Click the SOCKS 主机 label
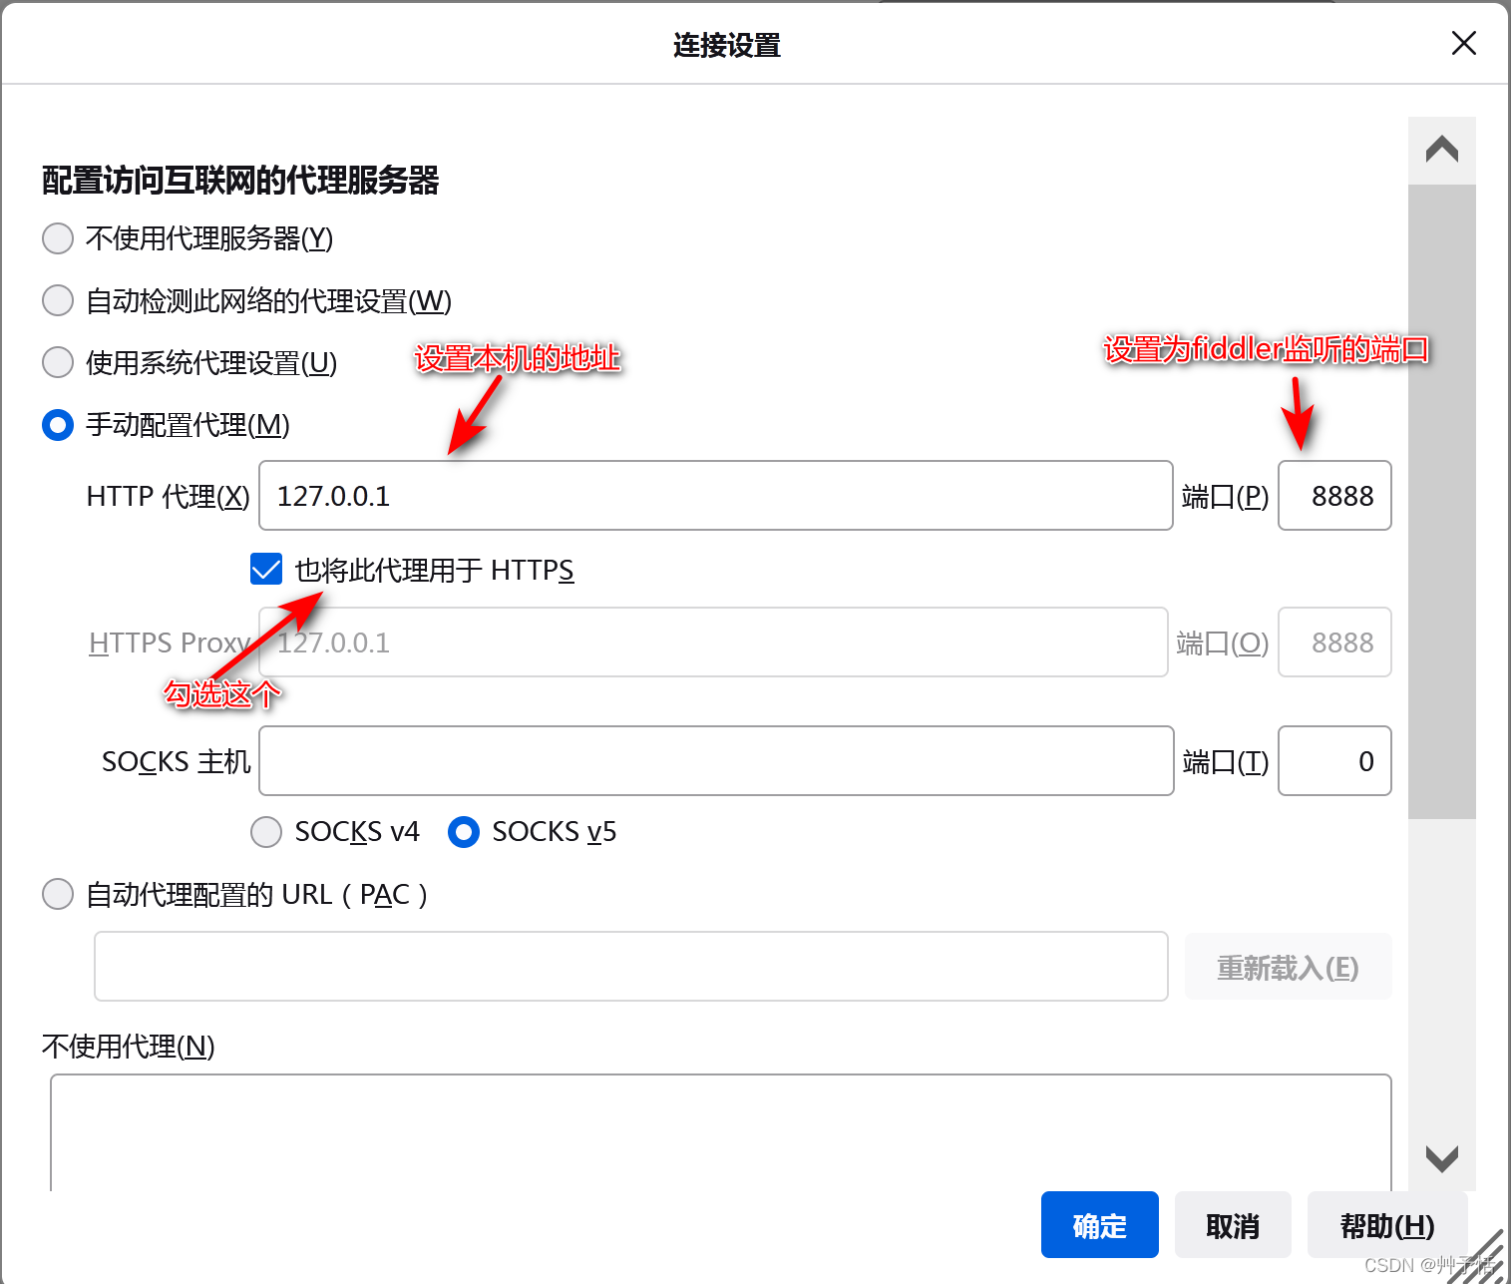Viewport: 1511px width, 1284px height. pyautogui.click(x=177, y=762)
